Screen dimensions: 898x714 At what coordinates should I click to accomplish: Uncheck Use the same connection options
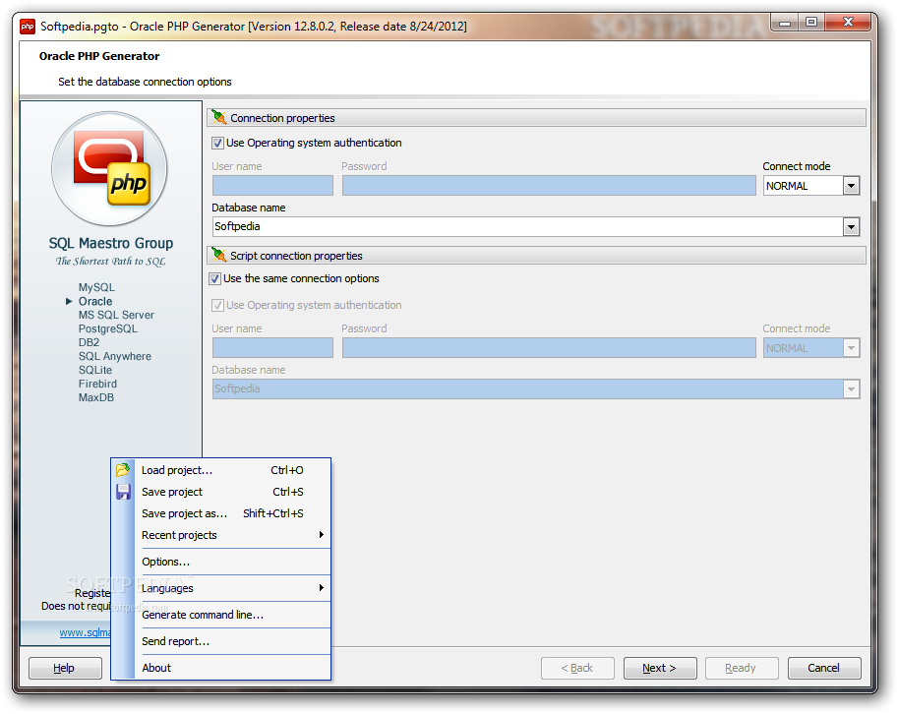pyautogui.click(x=215, y=279)
